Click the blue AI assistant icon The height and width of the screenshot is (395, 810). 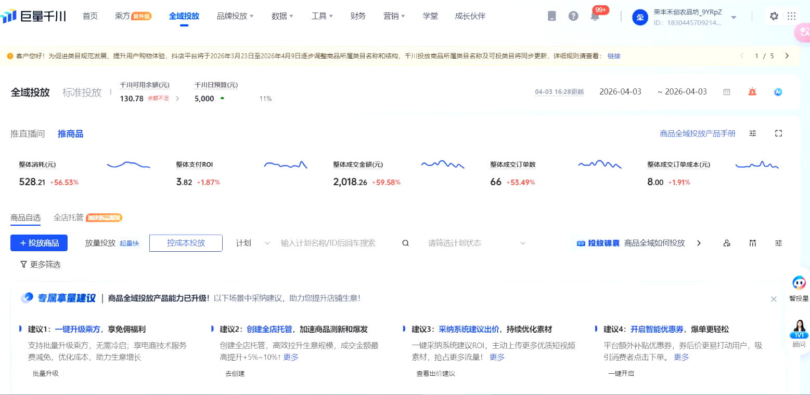click(778, 92)
